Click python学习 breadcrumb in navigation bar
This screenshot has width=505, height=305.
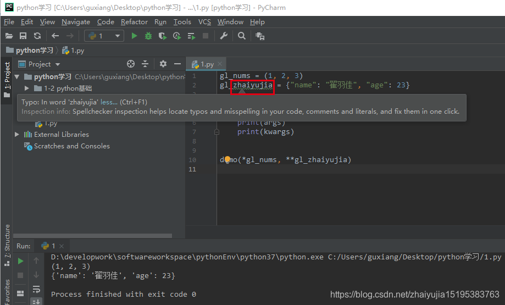pyautogui.click(x=30, y=50)
